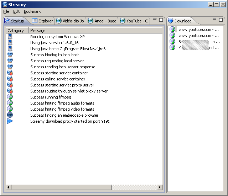Click the globe icon on YouTube tab
Image resolution: width=228 pixels, height=196 pixels.
pos(123,21)
